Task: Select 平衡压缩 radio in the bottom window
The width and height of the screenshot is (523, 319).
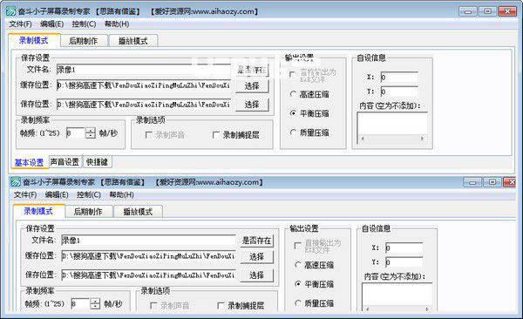Action: tap(297, 284)
